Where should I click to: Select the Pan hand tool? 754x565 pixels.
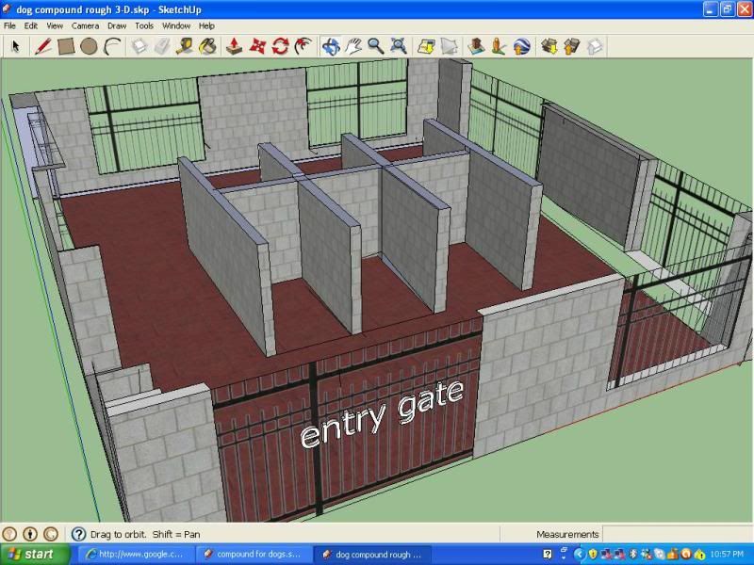click(x=353, y=45)
